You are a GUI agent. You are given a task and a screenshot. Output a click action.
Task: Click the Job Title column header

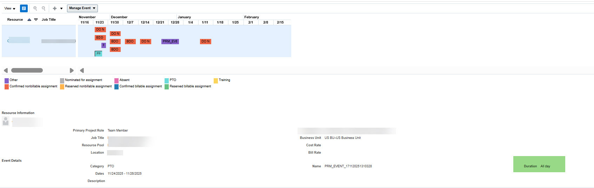pyautogui.click(x=49, y=20)
